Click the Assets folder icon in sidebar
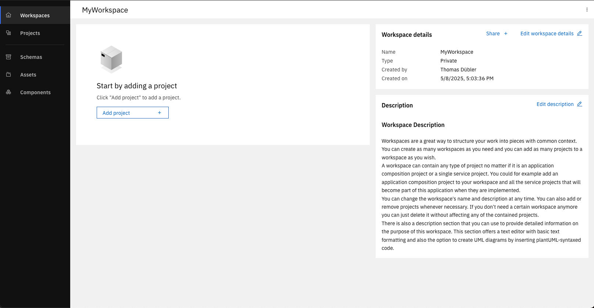This screenshot has width=594, height=308. click(x=8, y=74)
